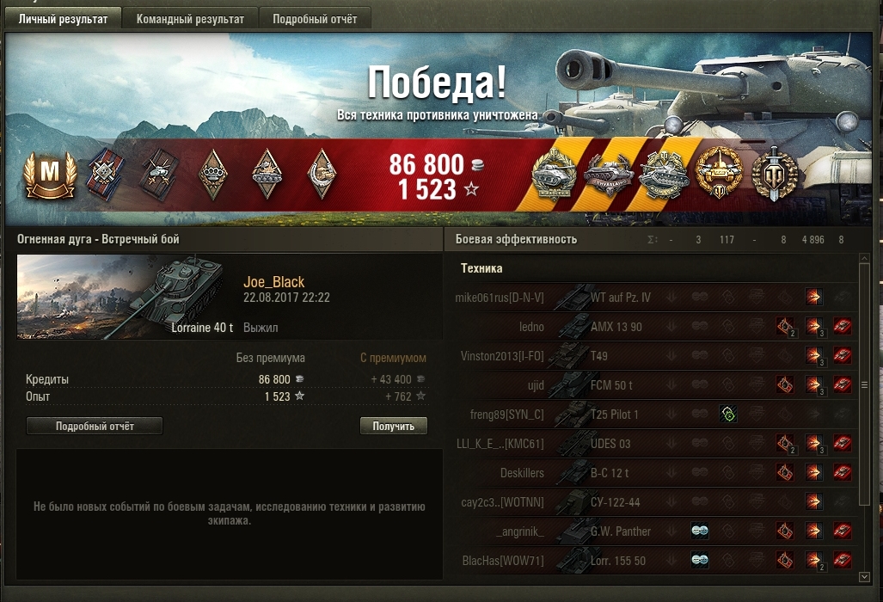This screenshot has height=602, width=883.
Task: Click player name Joe_Black
Action: (273, 281)
